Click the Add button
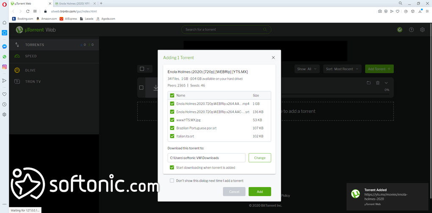Screen dimensions: 432x213 click(x=260, y=191)
